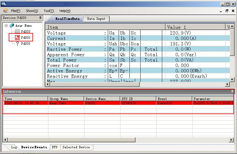Pin the Devices panel using pushpin icon

click(40, 18)
